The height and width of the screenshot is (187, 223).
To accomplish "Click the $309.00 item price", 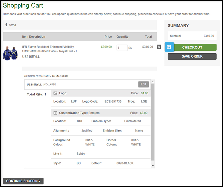I will 106,47.
